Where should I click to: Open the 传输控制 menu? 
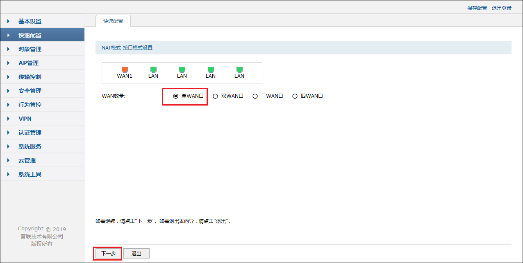pos(30,77)
